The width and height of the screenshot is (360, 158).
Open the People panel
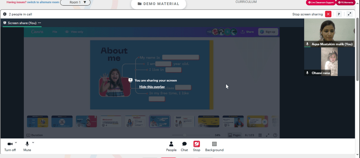pos(171,146)
